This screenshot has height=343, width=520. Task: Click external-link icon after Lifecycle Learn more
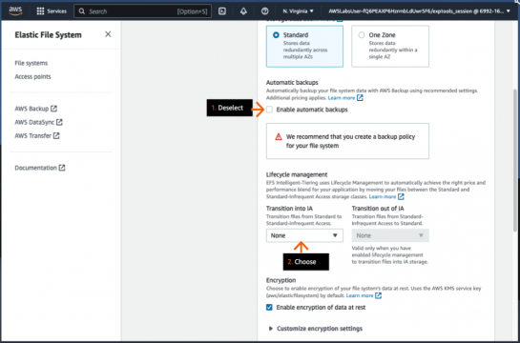tap(401, 196)
